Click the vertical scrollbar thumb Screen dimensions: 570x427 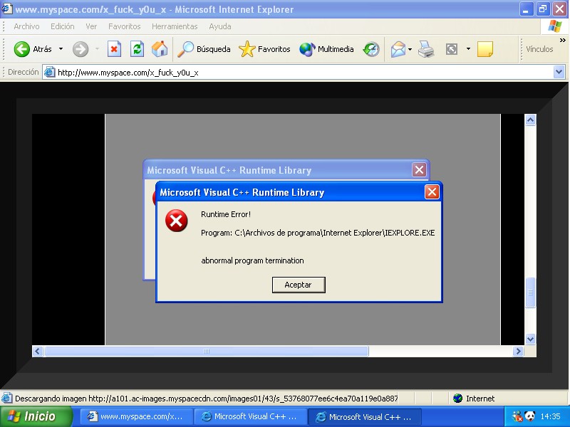(x=530, y=292)
